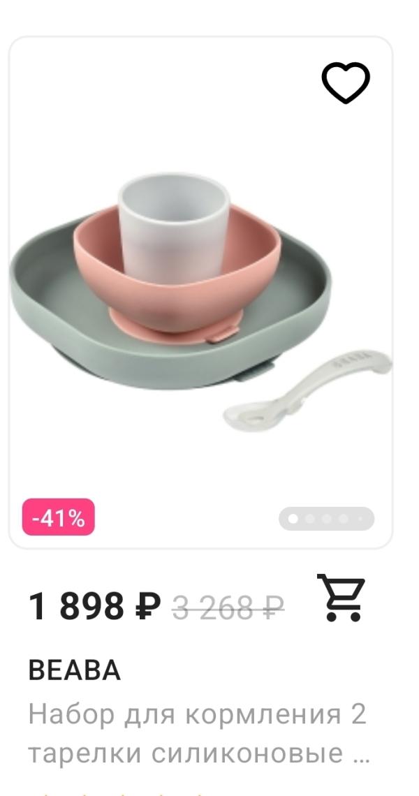This screenshot has height=796, width=419.
Task: Open the BEABA brand link
Action: [x=75, y=670]
